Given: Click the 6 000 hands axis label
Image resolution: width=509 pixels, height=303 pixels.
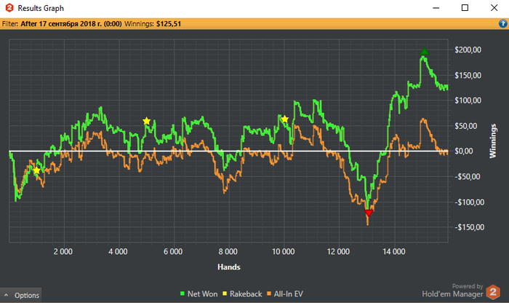Looking at the screenshot, I should (x=173, y=251).
